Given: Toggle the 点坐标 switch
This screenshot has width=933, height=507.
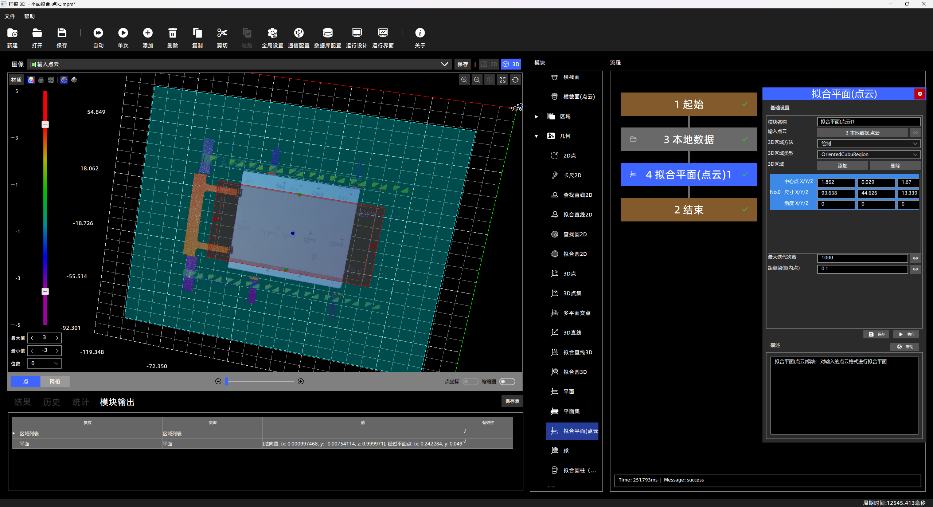Looking at the screenshot, I should (x=470, y=381).
